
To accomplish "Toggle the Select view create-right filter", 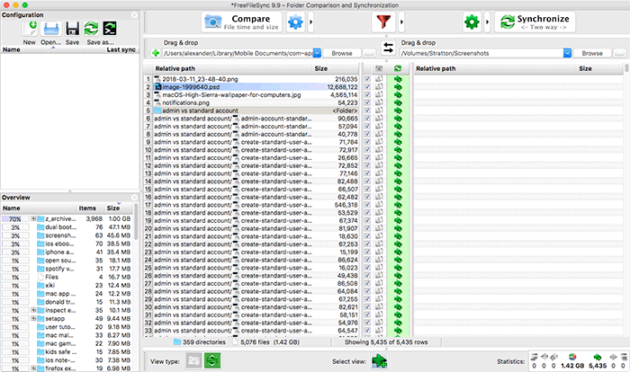I will pos(379,360).
